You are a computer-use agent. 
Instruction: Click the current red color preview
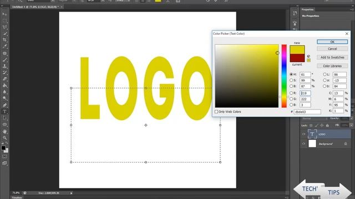(297, 57)
